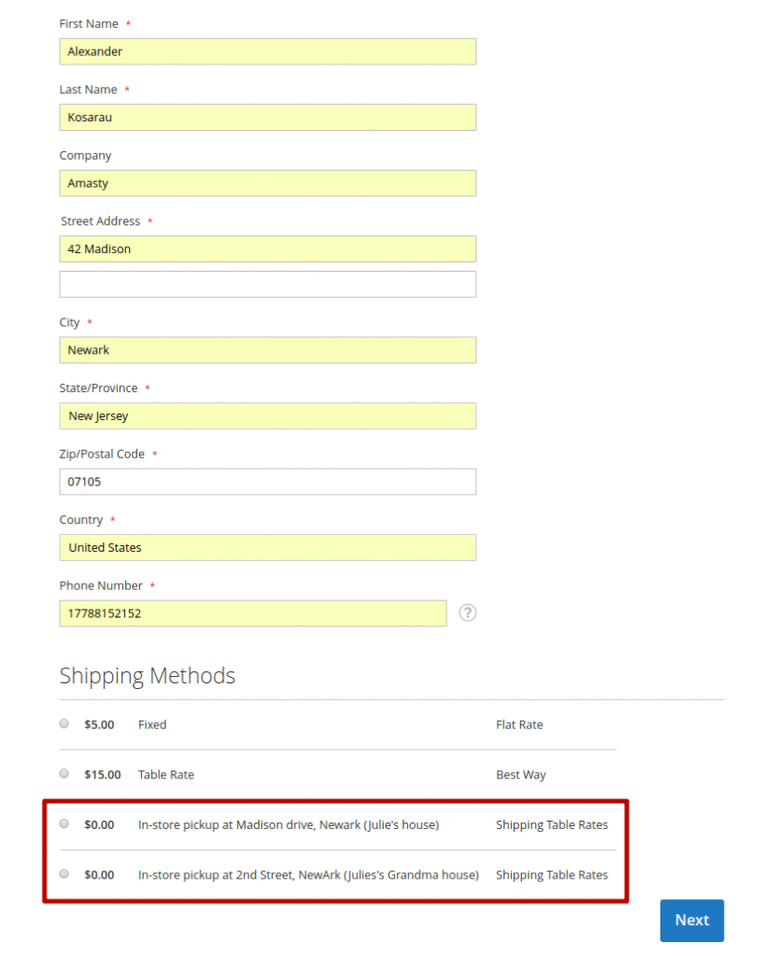Click the Julies's Grandma house pickup label
Screen dimensions: 778x956
point(308,876)
